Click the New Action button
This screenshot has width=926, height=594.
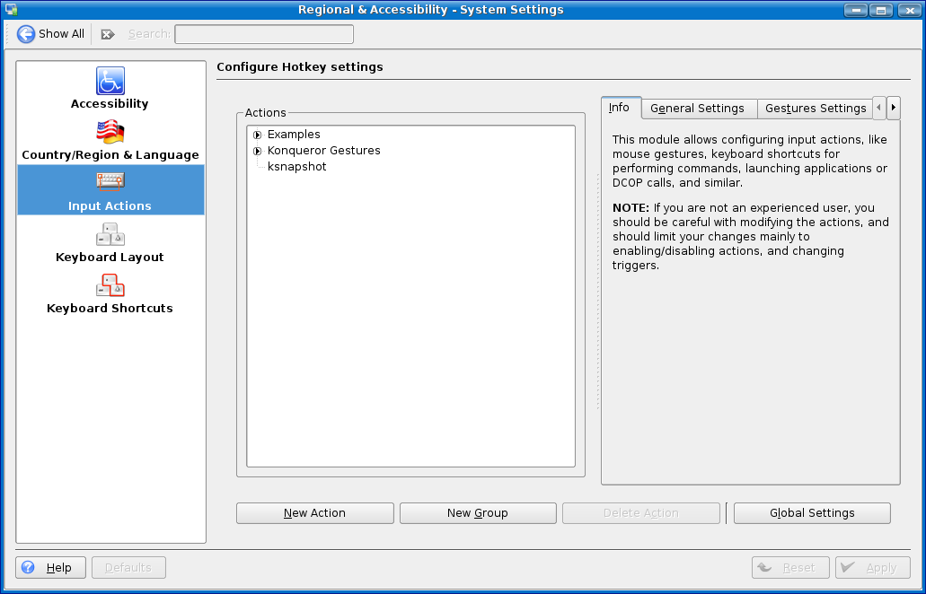pyautogui.click(x=314, y=513)
